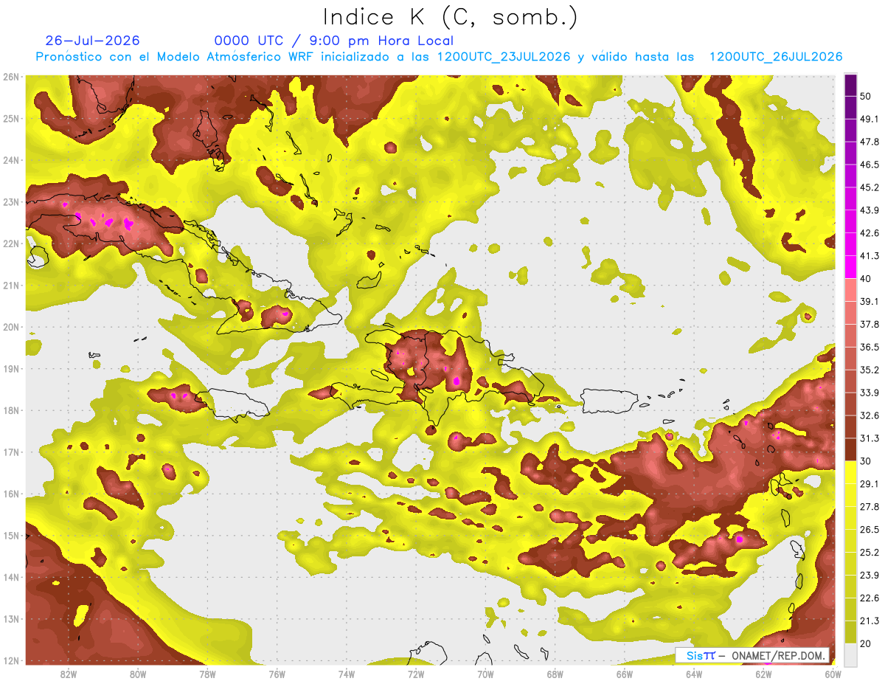Click the '25N' latitude label
The height and width of the screenshot is (684, 885).
click(10, 118)
